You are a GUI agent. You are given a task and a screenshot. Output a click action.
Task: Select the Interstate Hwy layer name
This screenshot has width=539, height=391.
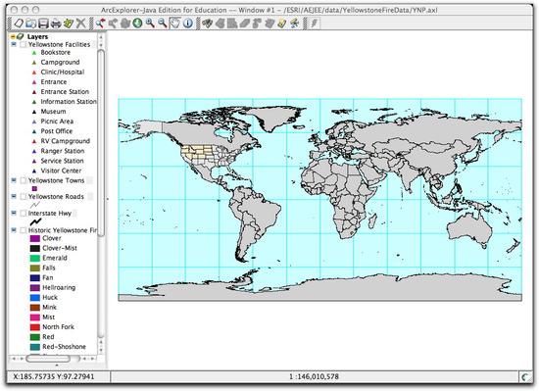point(50,214)
